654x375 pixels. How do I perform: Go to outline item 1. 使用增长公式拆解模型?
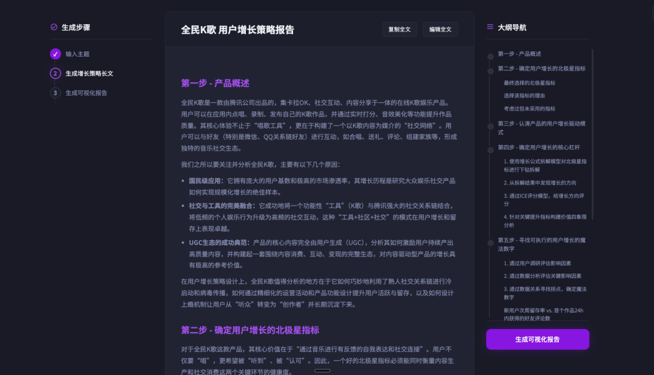pos(545,165)
